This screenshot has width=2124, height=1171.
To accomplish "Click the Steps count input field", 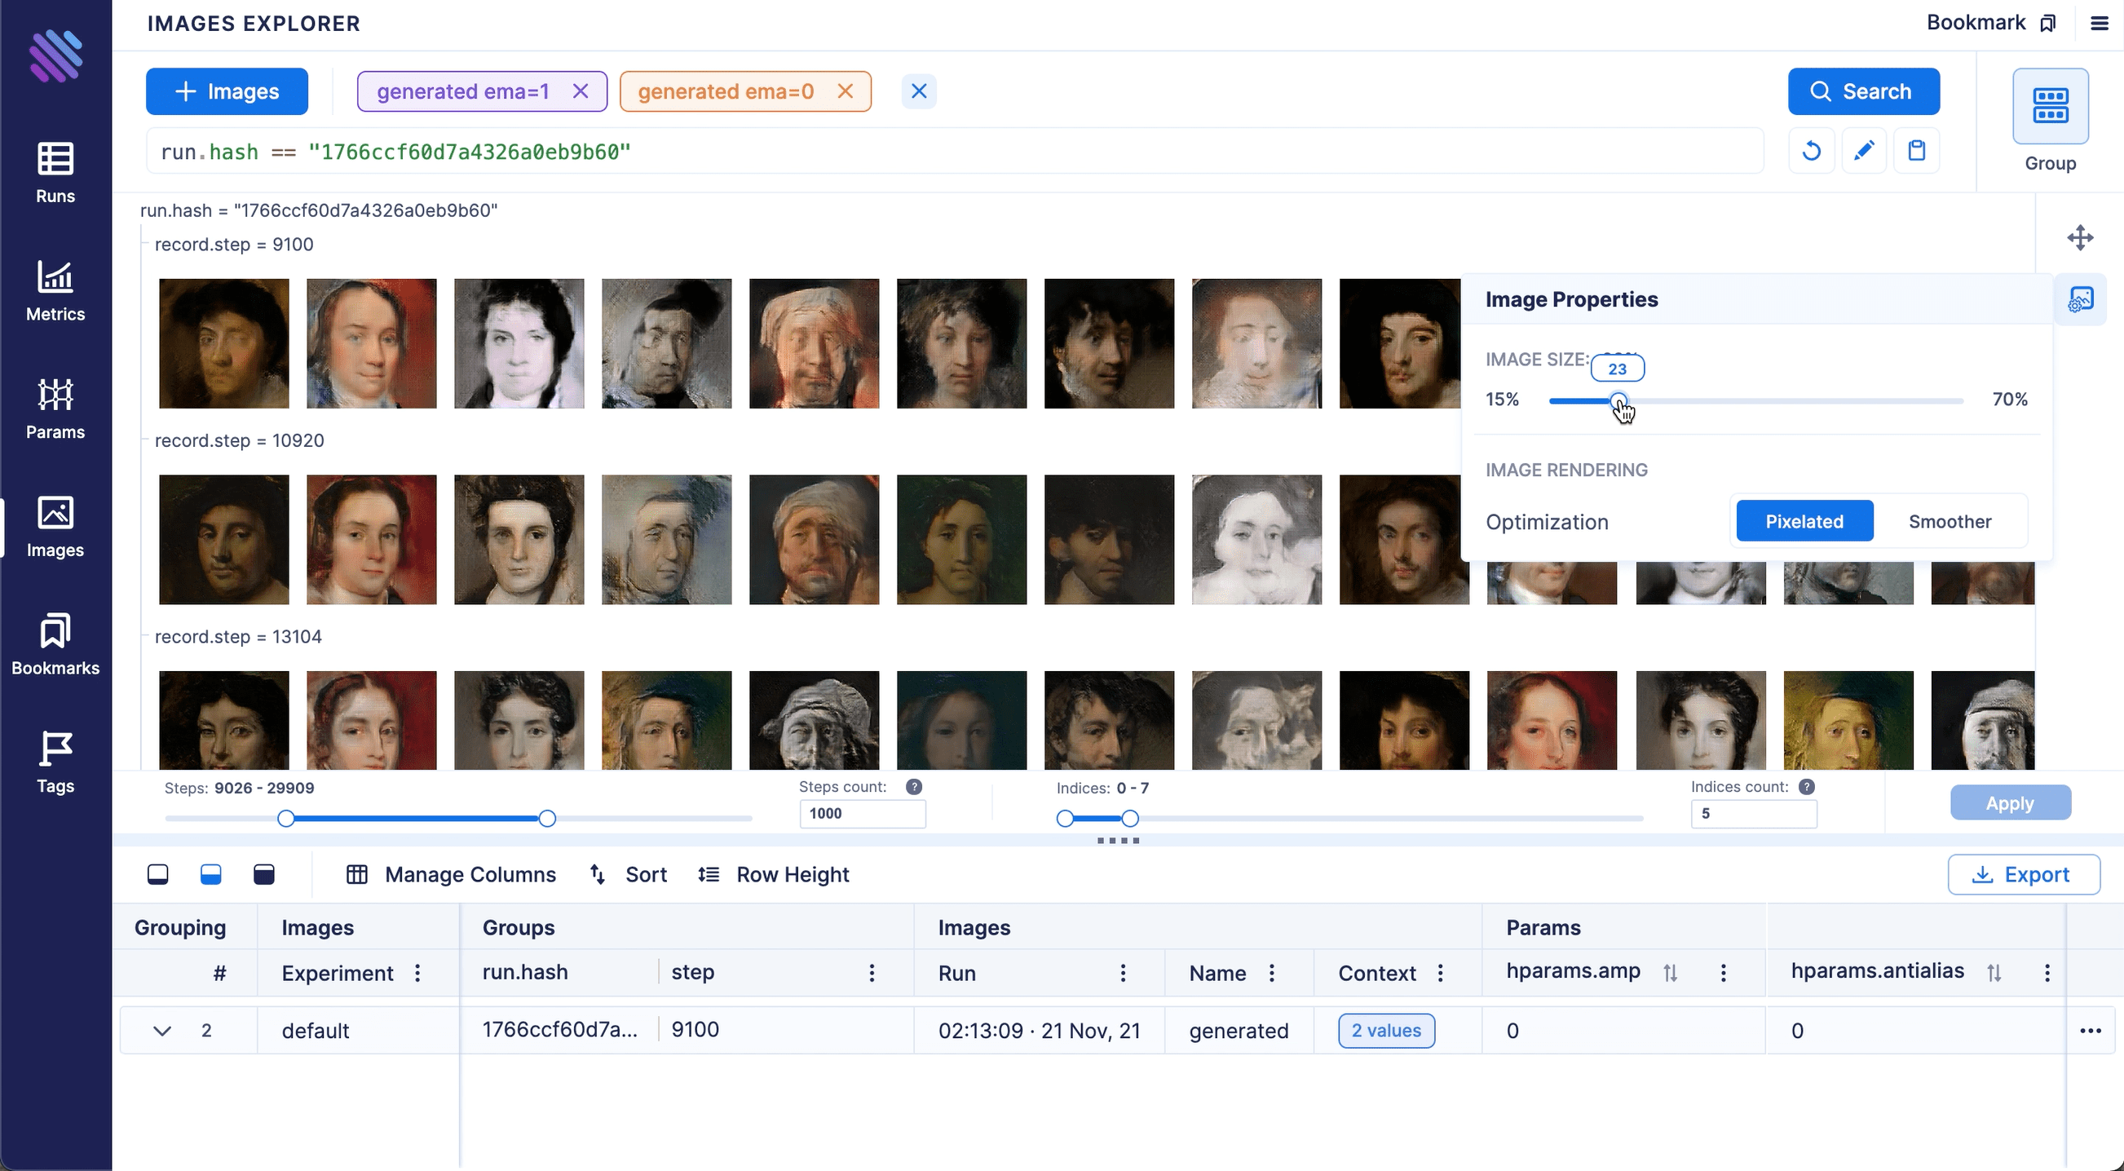I will tap(863, 814).
